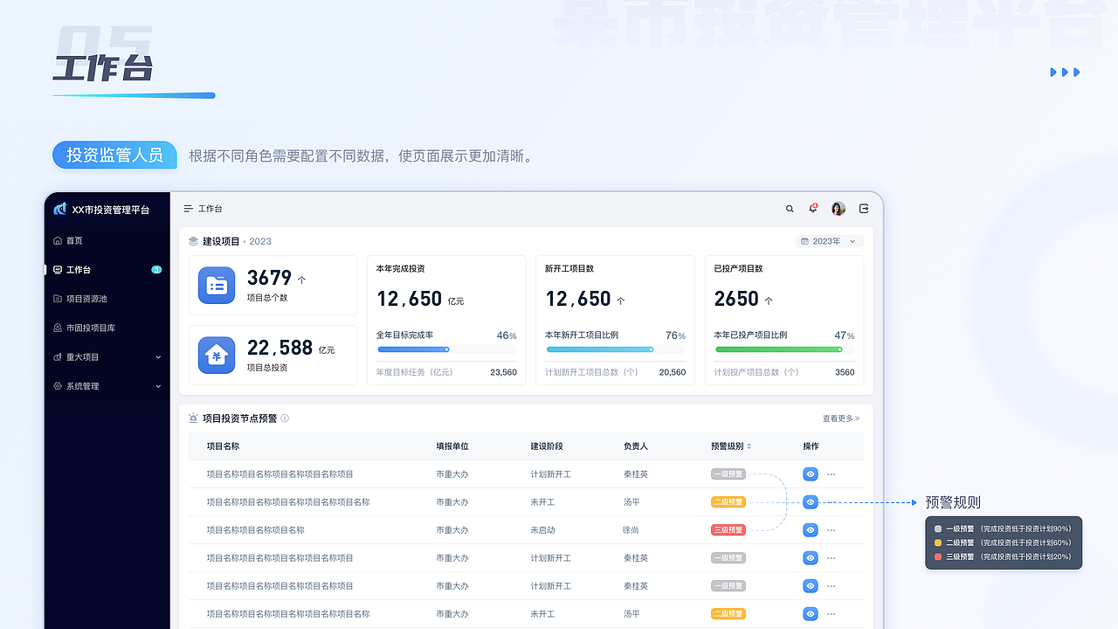Collapse sidebar with the hamburger menu icon
Image resolution: width=1118 pixels, height=629 pixels.
(188, 209)
